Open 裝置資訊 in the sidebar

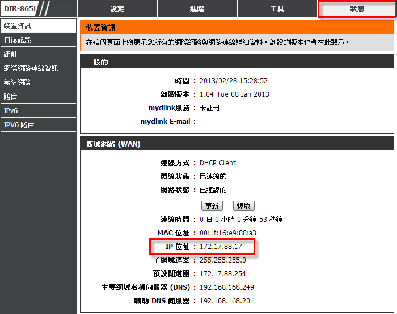(38, 26)
